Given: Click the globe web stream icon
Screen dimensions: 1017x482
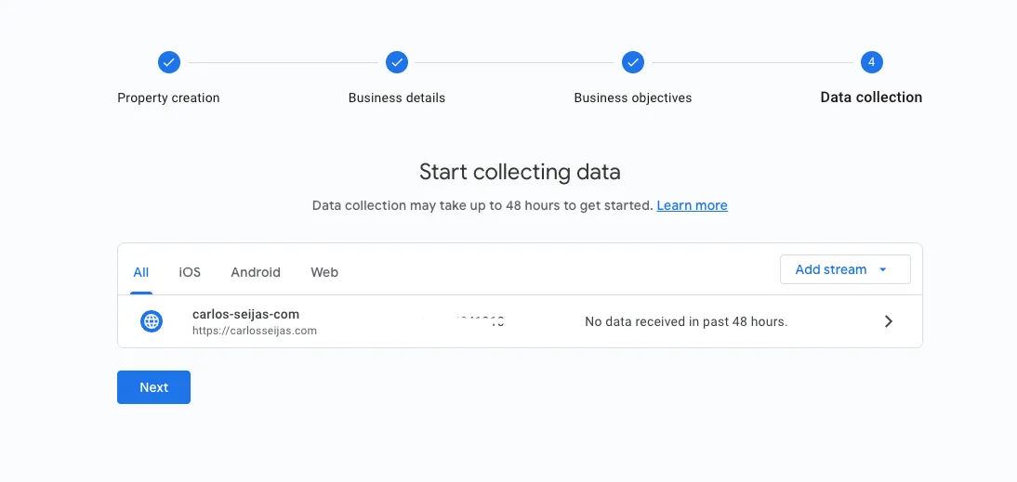Looking at the screenshot, I should click(152, 321).
